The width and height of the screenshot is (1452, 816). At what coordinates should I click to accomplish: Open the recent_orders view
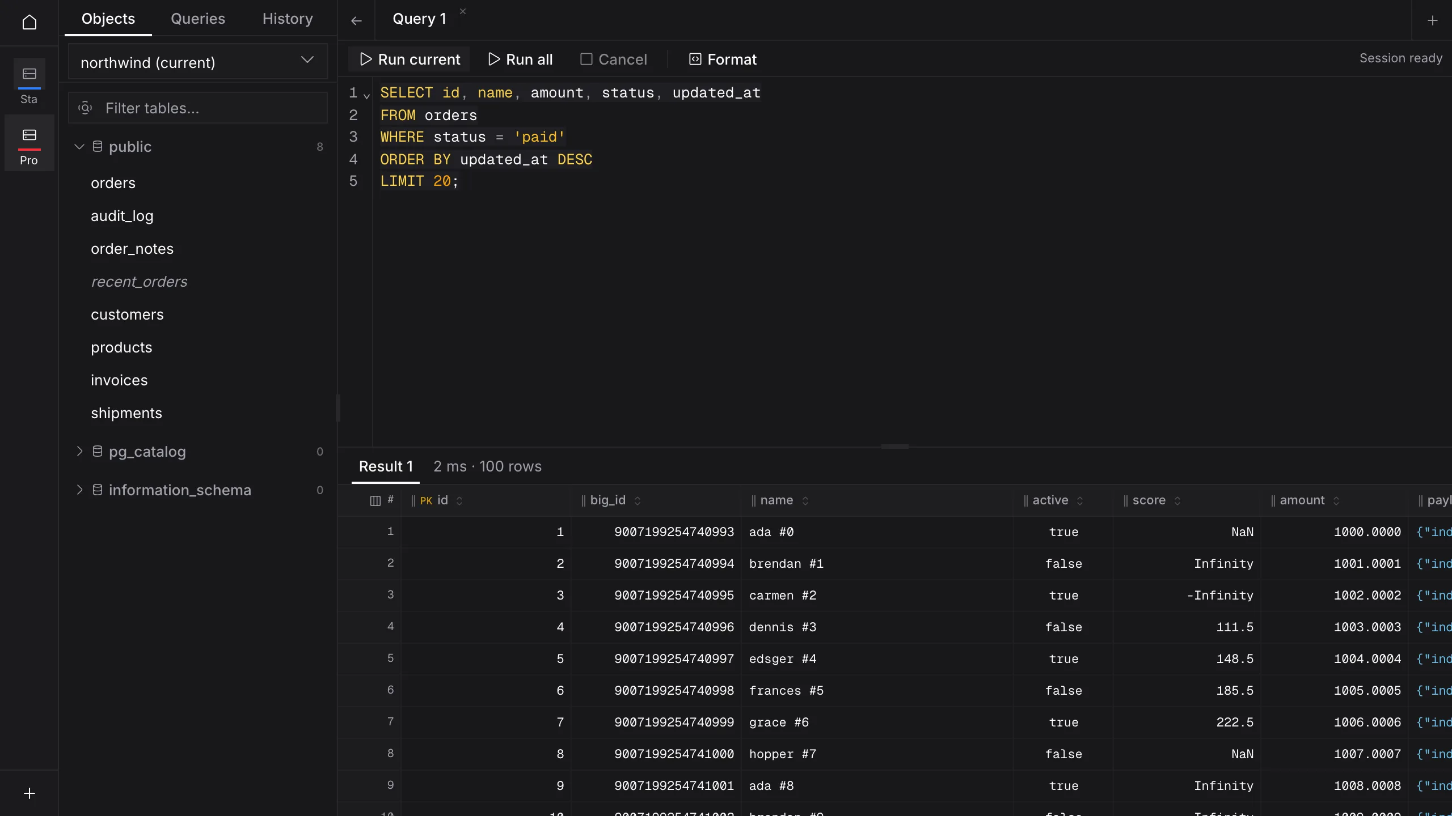point(139,282)
